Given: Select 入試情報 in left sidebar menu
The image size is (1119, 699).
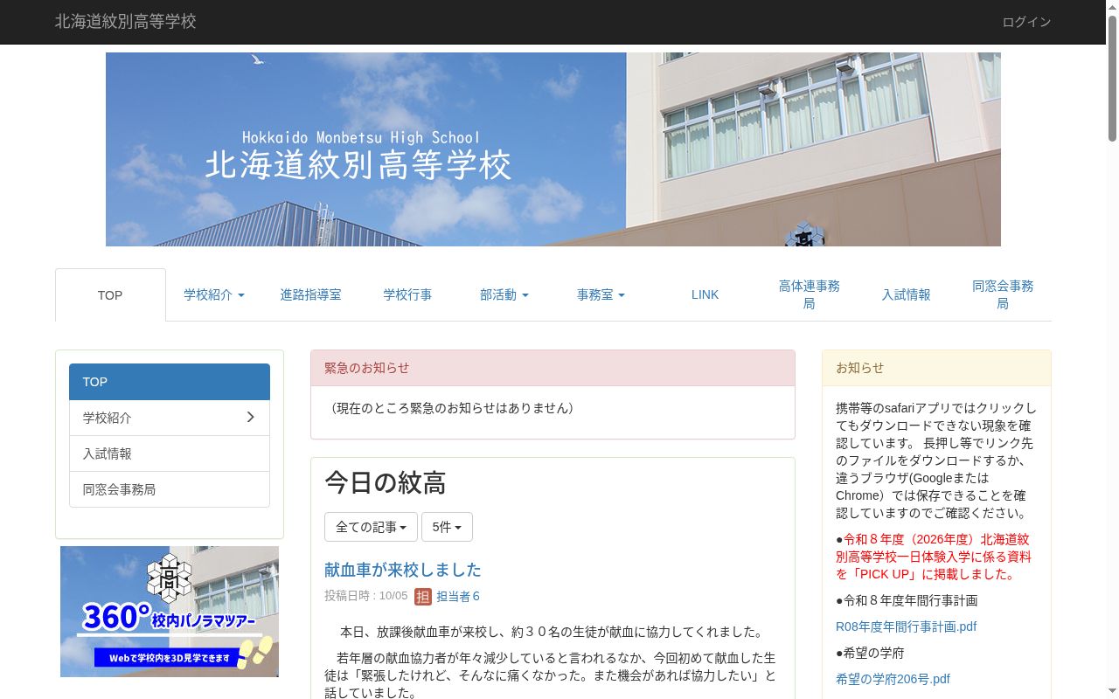Looking at the screenshot, I should pyautogui.click(x=170, y=453).
